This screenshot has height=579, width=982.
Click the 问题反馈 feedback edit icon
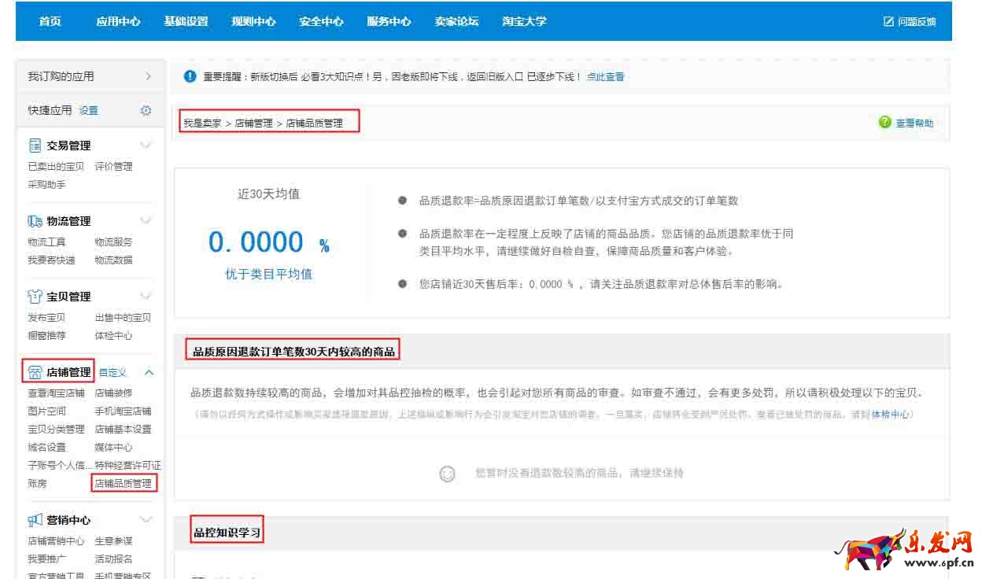click(x=888, y=21)
